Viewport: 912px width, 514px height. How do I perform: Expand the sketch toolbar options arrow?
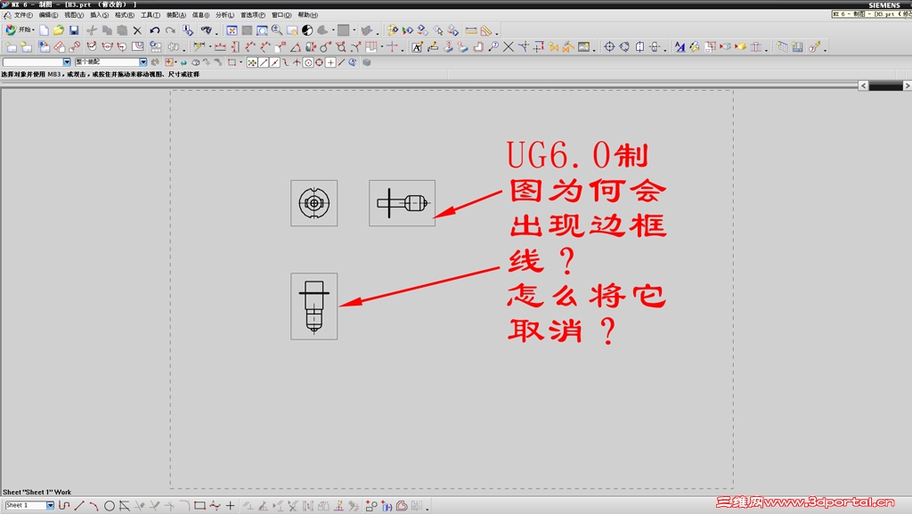427,508
